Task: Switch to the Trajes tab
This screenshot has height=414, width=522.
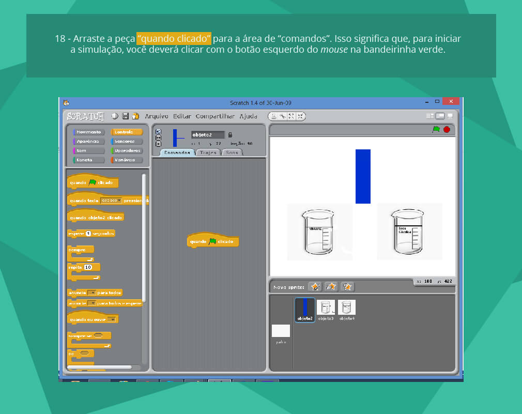Action: (x=208, y=152)
